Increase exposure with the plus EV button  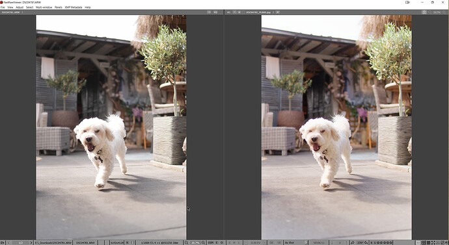(x=265, y=242)
